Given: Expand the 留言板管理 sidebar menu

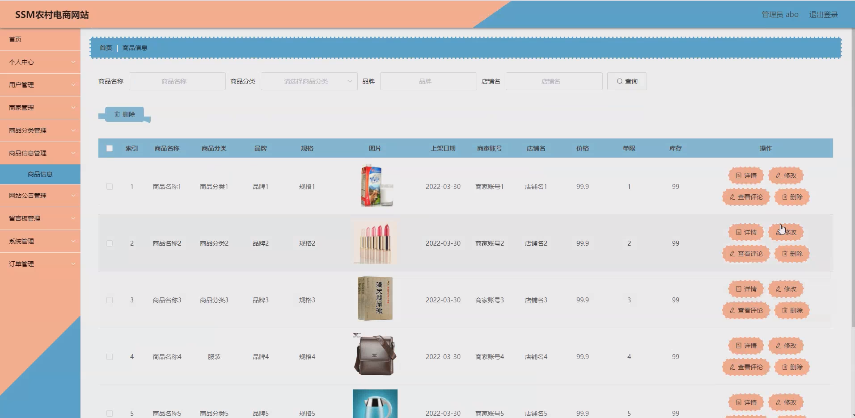Looking at the screenshot, I should pos(40,218).
